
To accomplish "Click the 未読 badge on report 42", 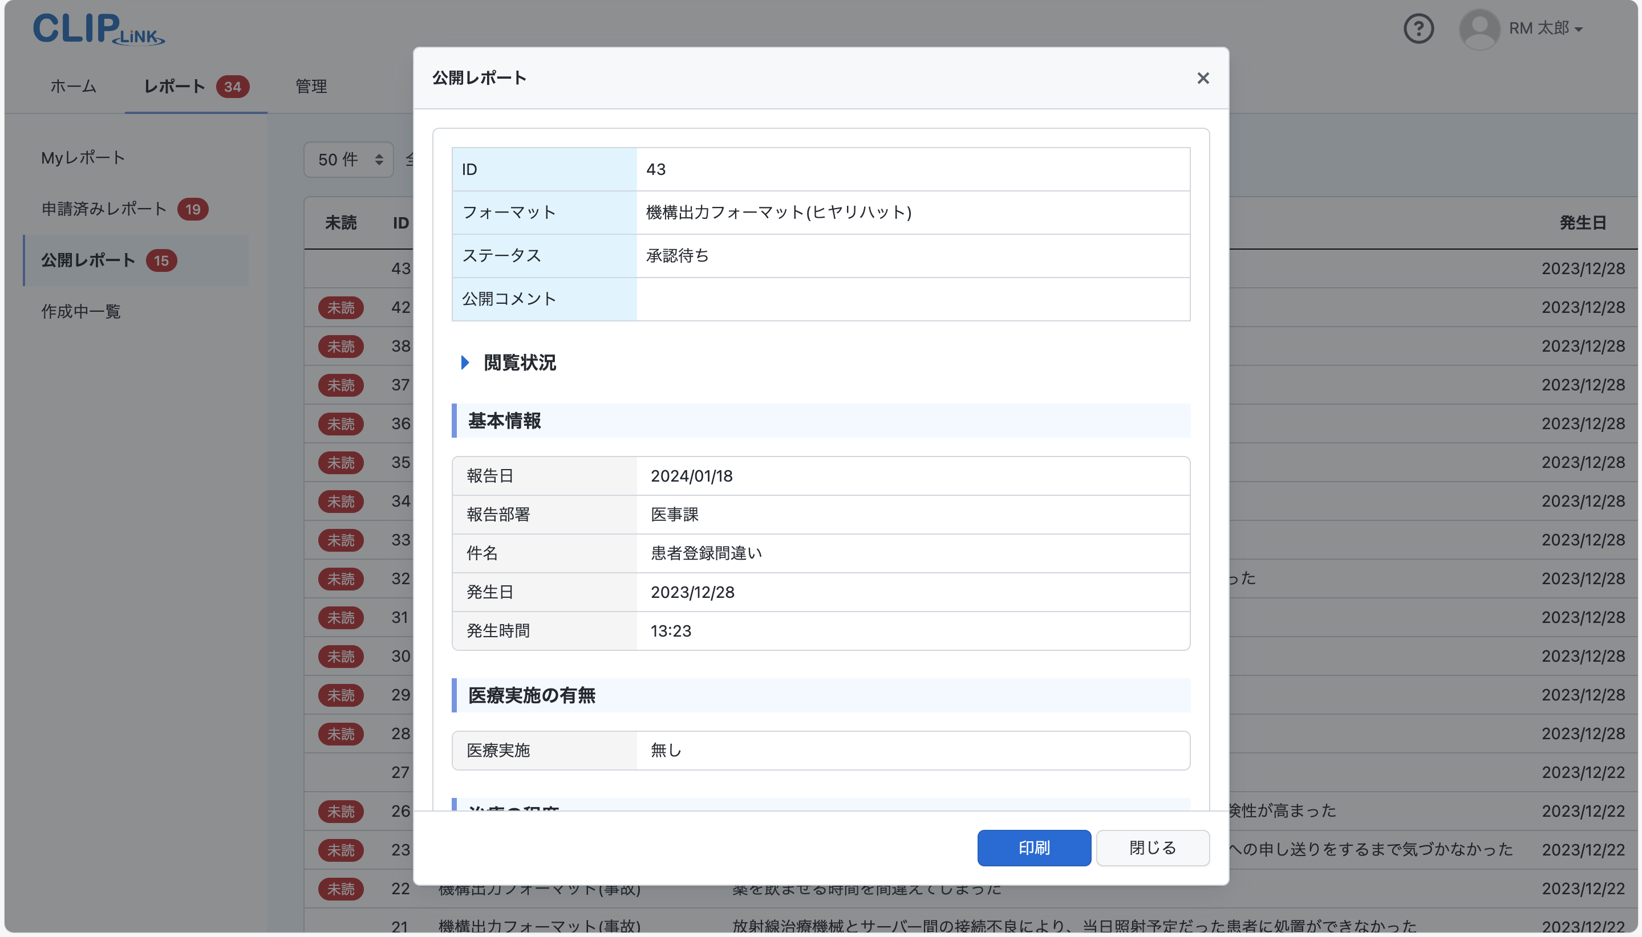I will [x=340, y=308].
